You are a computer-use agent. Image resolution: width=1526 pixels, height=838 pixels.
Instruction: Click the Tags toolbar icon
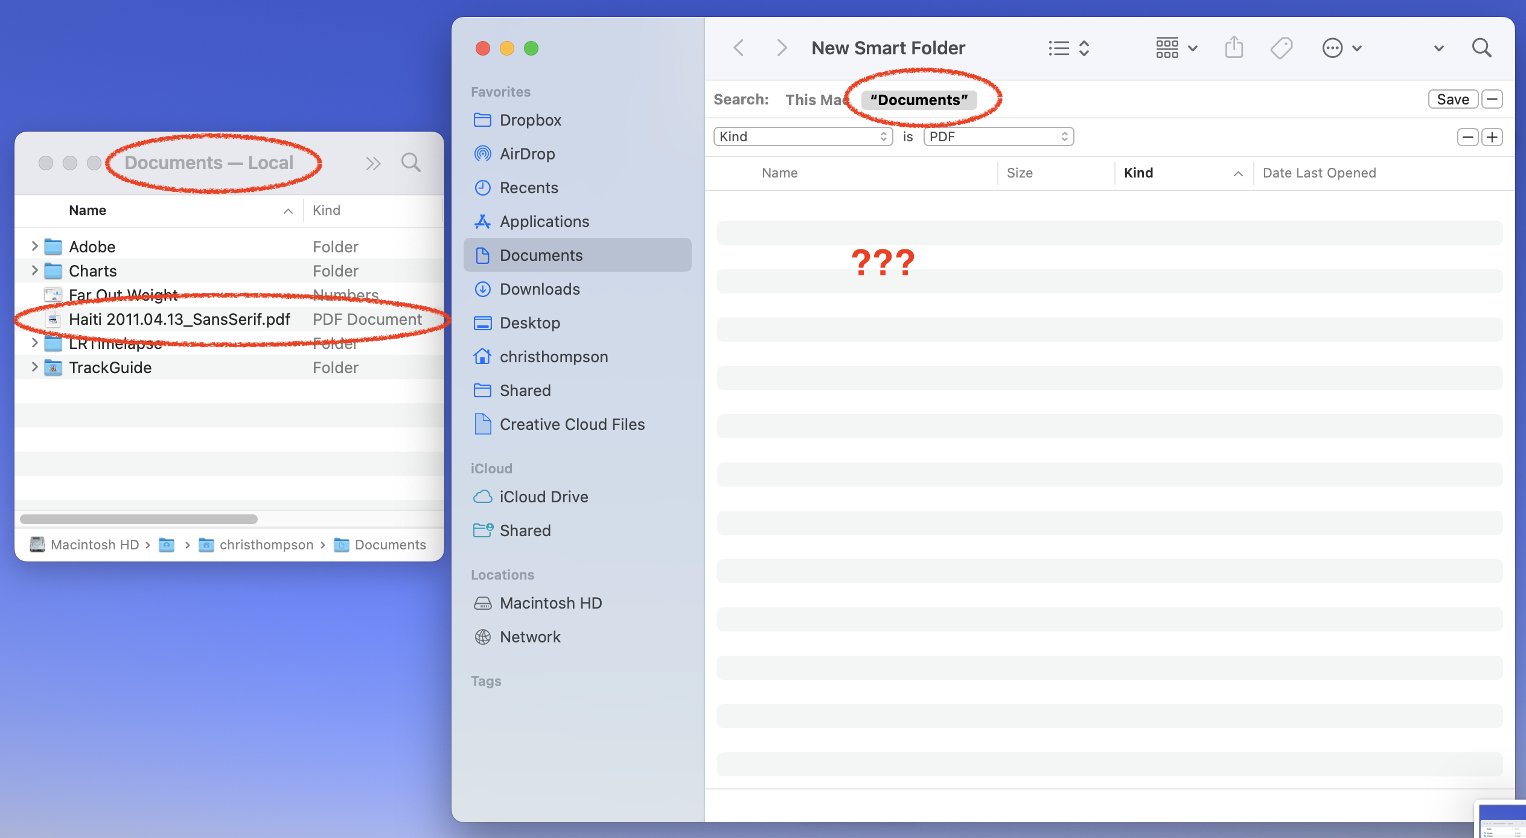pyautogui.click(x=1281, y=48)
